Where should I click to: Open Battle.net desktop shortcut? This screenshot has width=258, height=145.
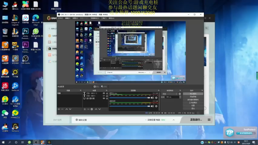coord(15,87)
